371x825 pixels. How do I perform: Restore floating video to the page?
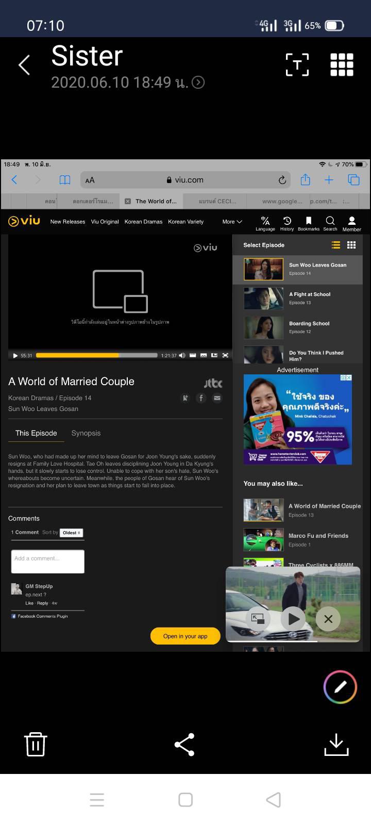pyautogui.click(x=258, y=619)
